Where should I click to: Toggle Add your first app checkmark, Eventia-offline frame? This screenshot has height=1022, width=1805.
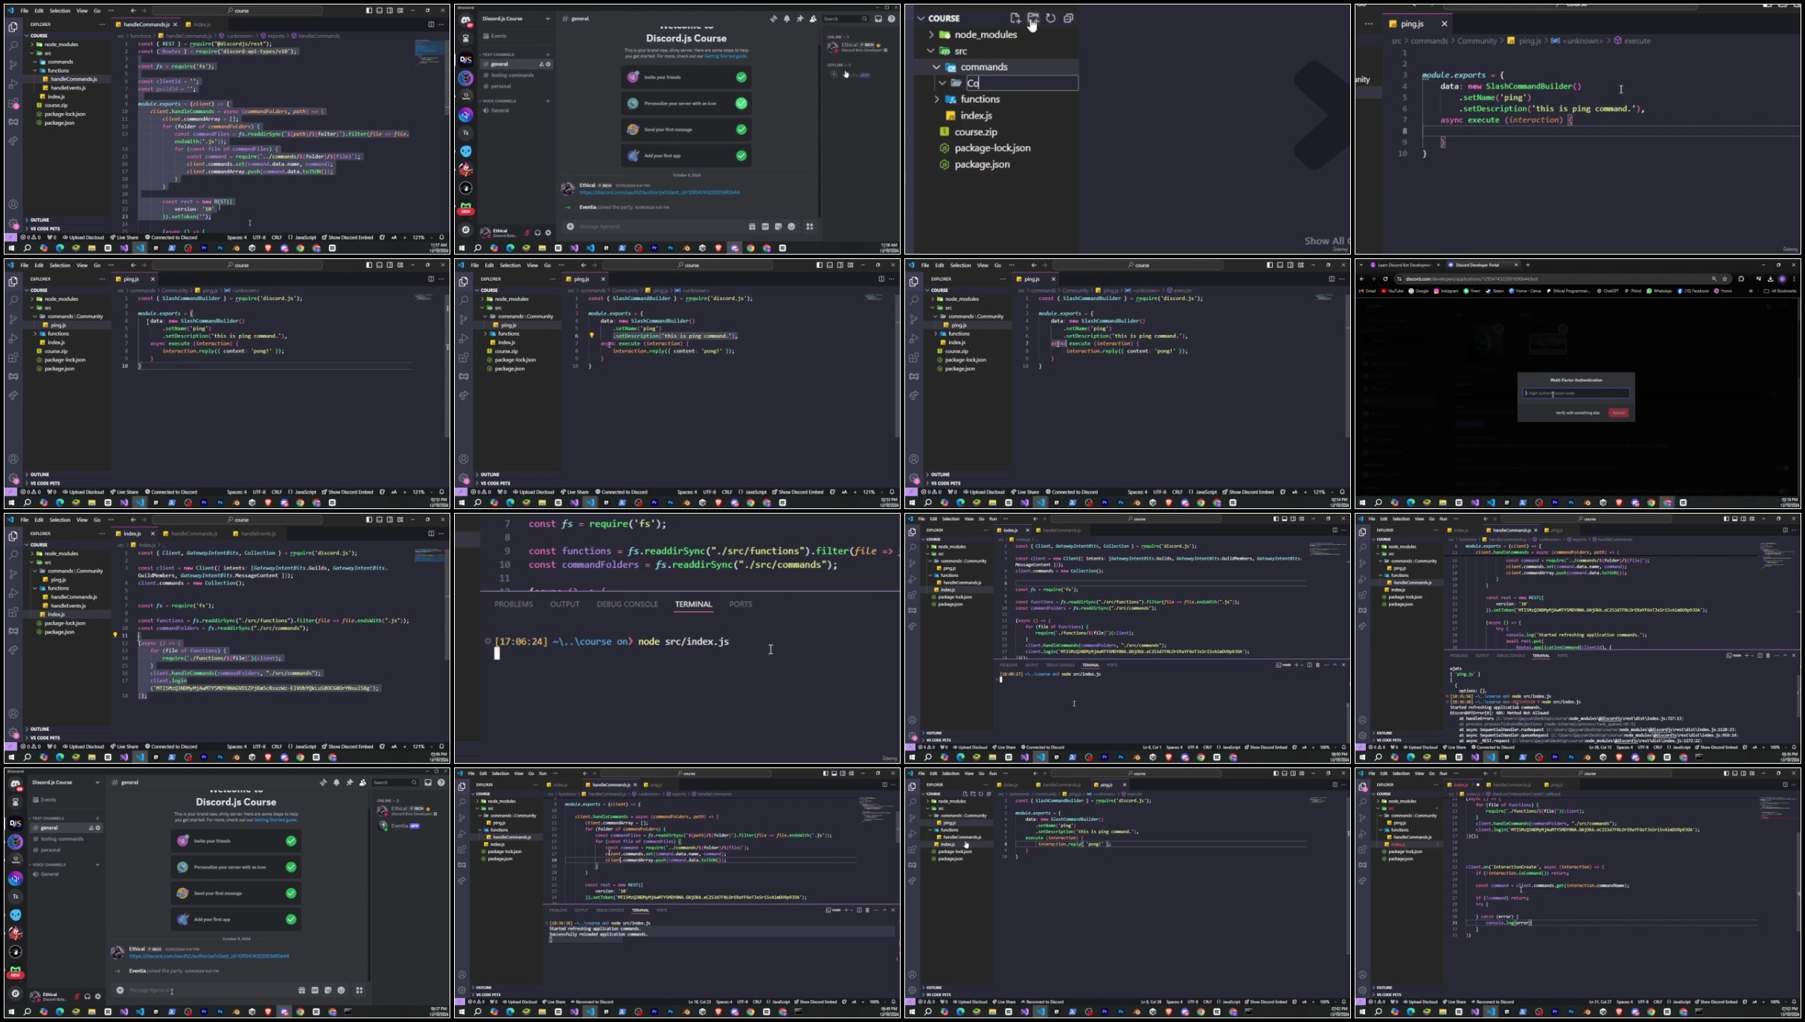(741, 156)
